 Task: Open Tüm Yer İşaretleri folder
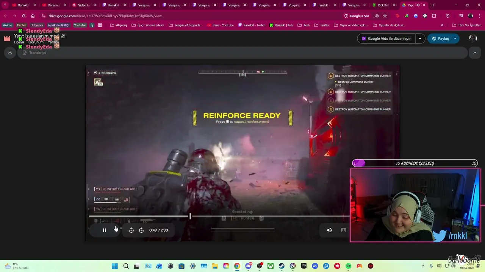coord(467,25)
